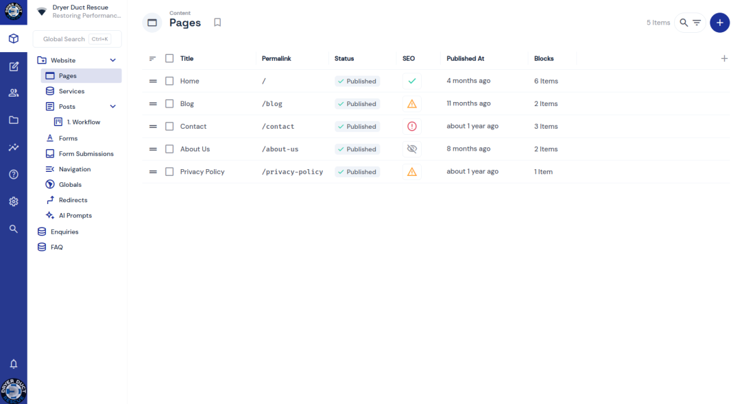
Task: Open the user directory people icon
Action: (13, 93)
